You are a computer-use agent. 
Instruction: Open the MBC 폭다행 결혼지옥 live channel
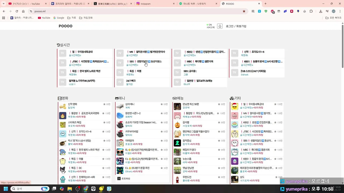[200, 63]
